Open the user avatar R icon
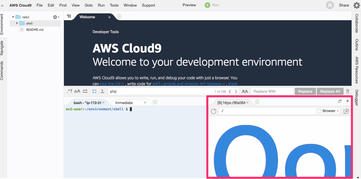Screen dimensions: 361x179 (330, 5)
